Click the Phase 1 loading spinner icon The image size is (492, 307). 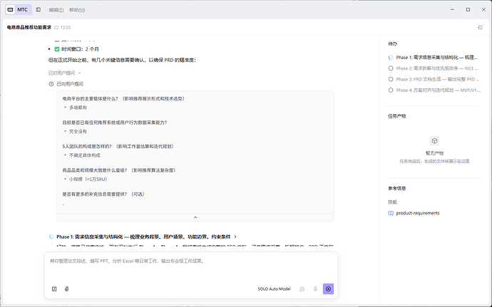tap(51, 236)
